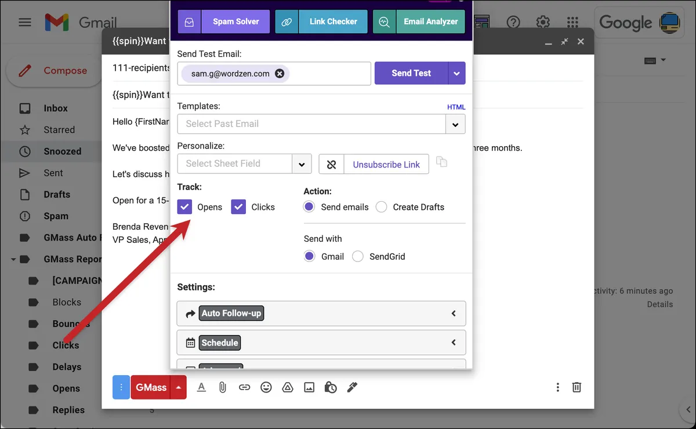The width and height of the screenshot is (696, 429).
Task: Click the Google account avatar
Action: pos(670,22)
